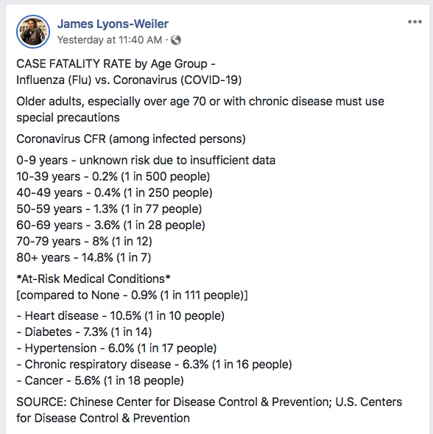Open the 'Yesterday at 11:40 AM' timestamp
433x434 pixels.
110,40
